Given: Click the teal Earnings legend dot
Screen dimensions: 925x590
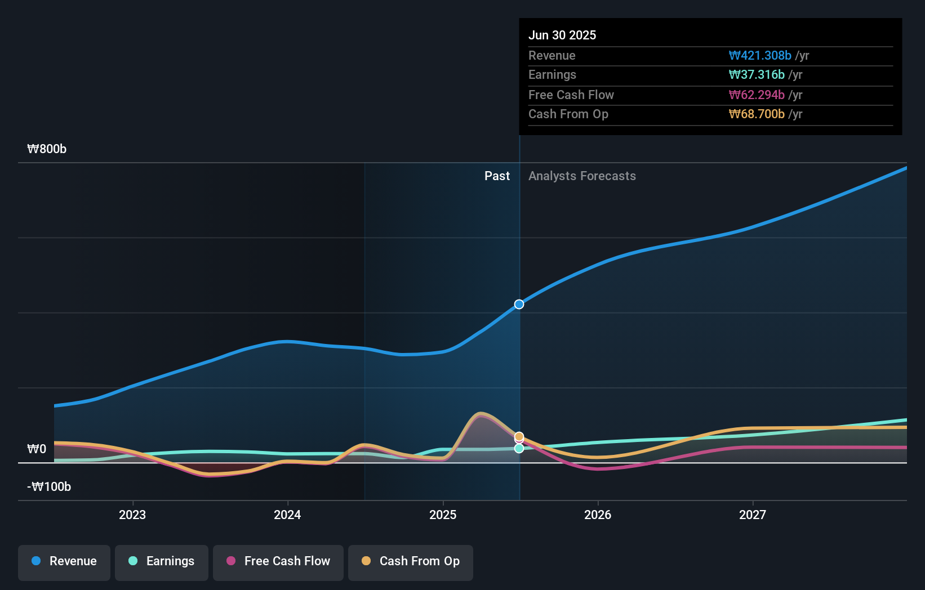Looking at the screenshot, I should pyautogui.click(x=132, y=561).
